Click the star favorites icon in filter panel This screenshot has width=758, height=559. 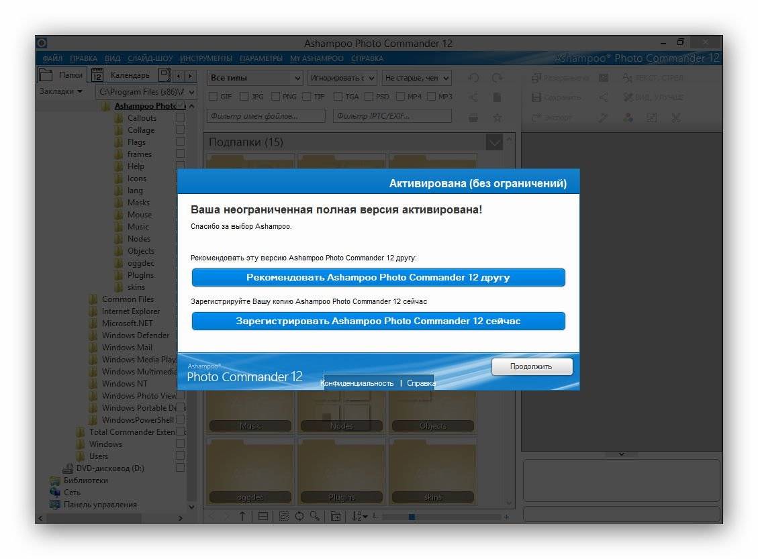(x=497, y=117)
